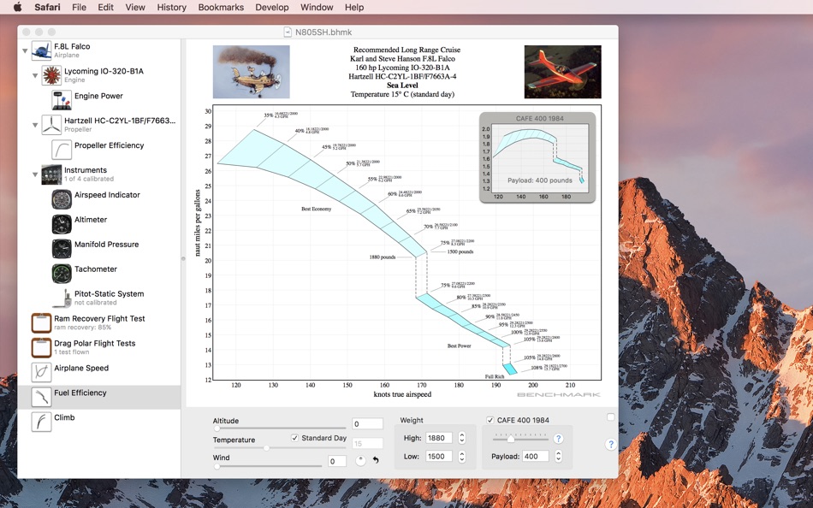
Task: Open the Bookmarks menu
Action: [221, 7]
